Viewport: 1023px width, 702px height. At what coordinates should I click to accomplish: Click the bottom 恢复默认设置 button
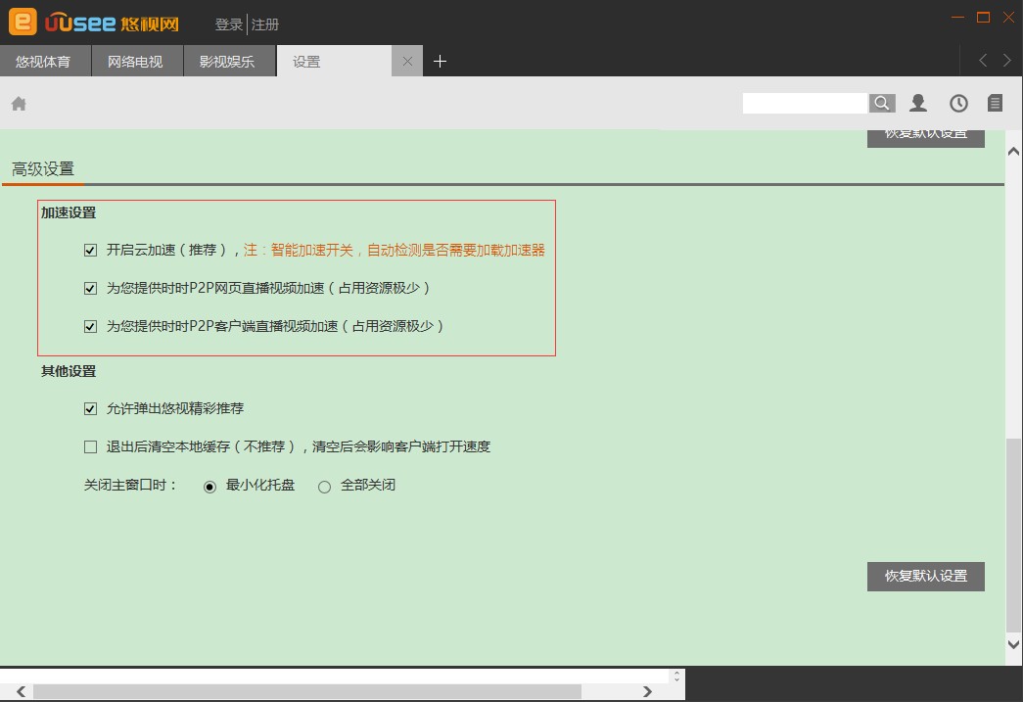tap(925, 576)
